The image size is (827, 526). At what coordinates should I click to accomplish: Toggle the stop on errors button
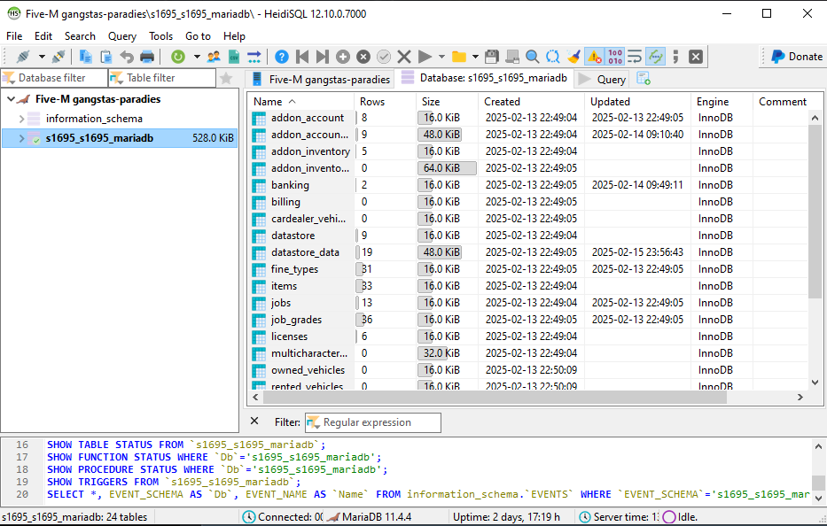pyautogui.click(x=594, y=57)
